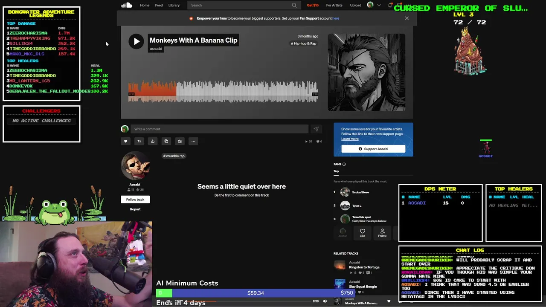Like current track in bottom player
The height and width of the screenshot is (307, 546).
[389, 302]
